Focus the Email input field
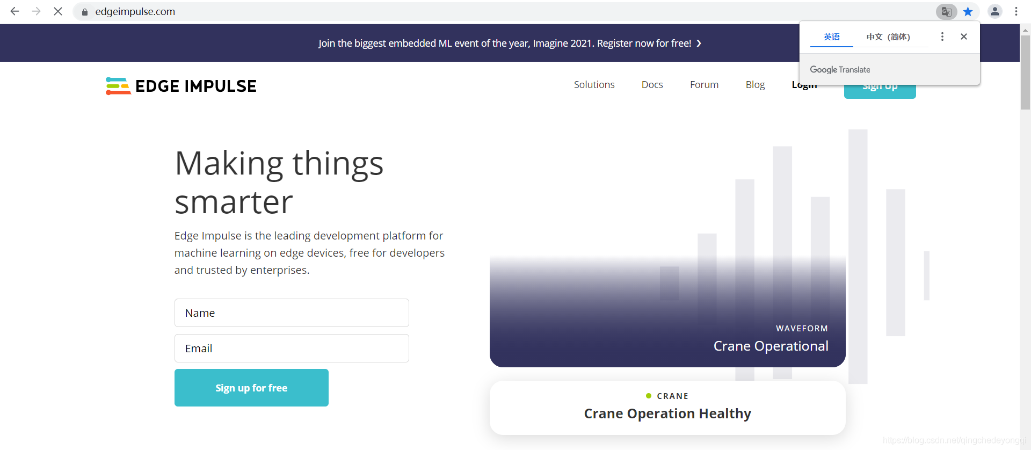Viewport: 1031px width, 450px height. pos(292,348)
